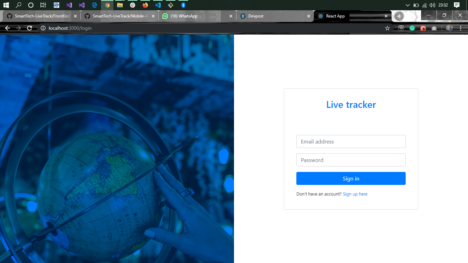Switch to the Devpost tab

click(275, 16)
